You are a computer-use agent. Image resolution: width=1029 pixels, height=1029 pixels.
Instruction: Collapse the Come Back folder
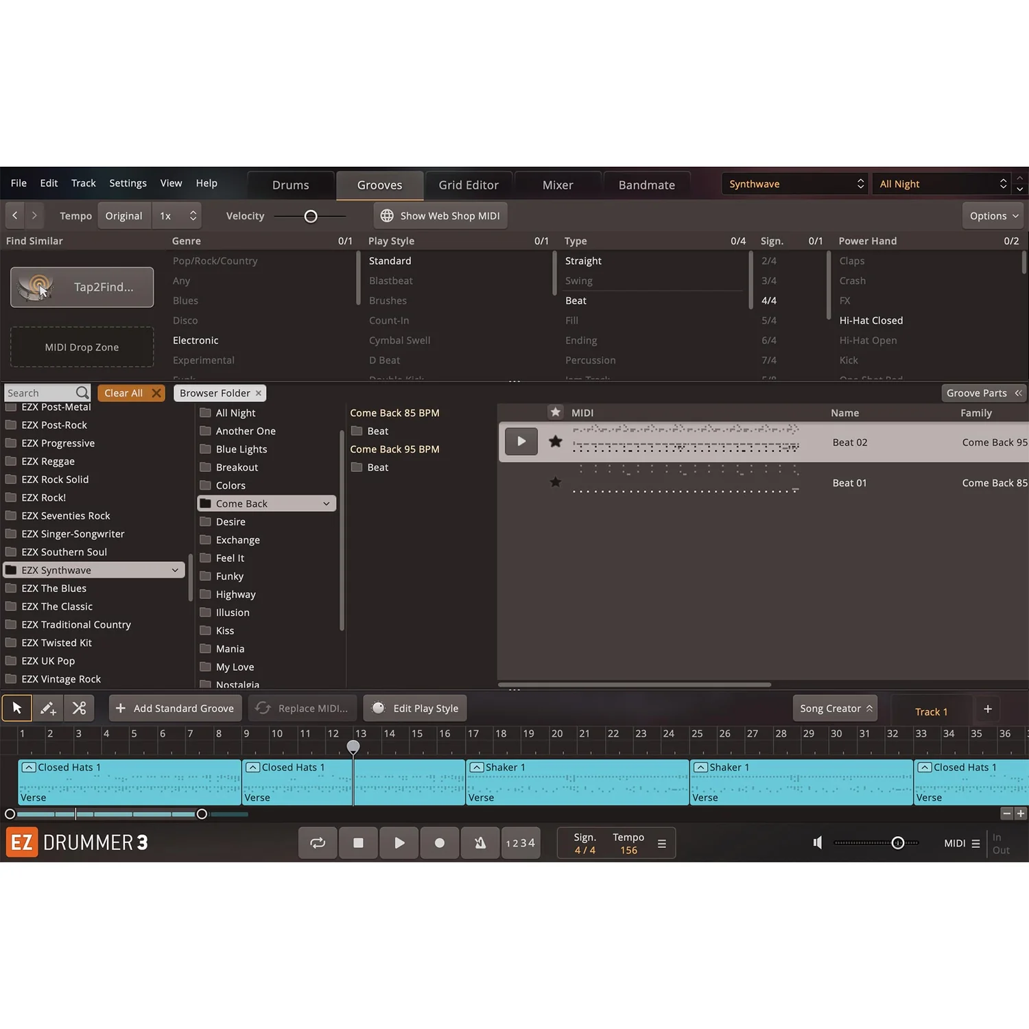pos(327,504)
